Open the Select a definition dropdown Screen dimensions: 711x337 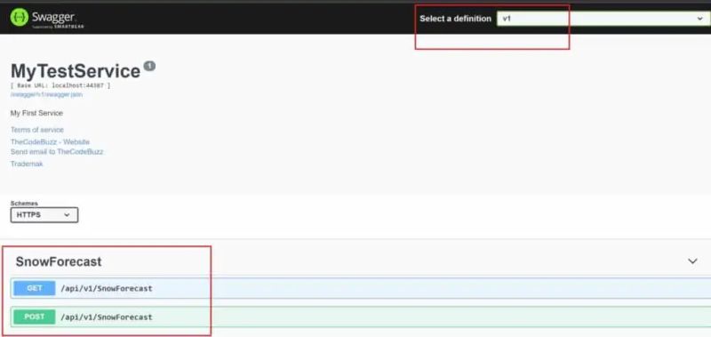603,19
